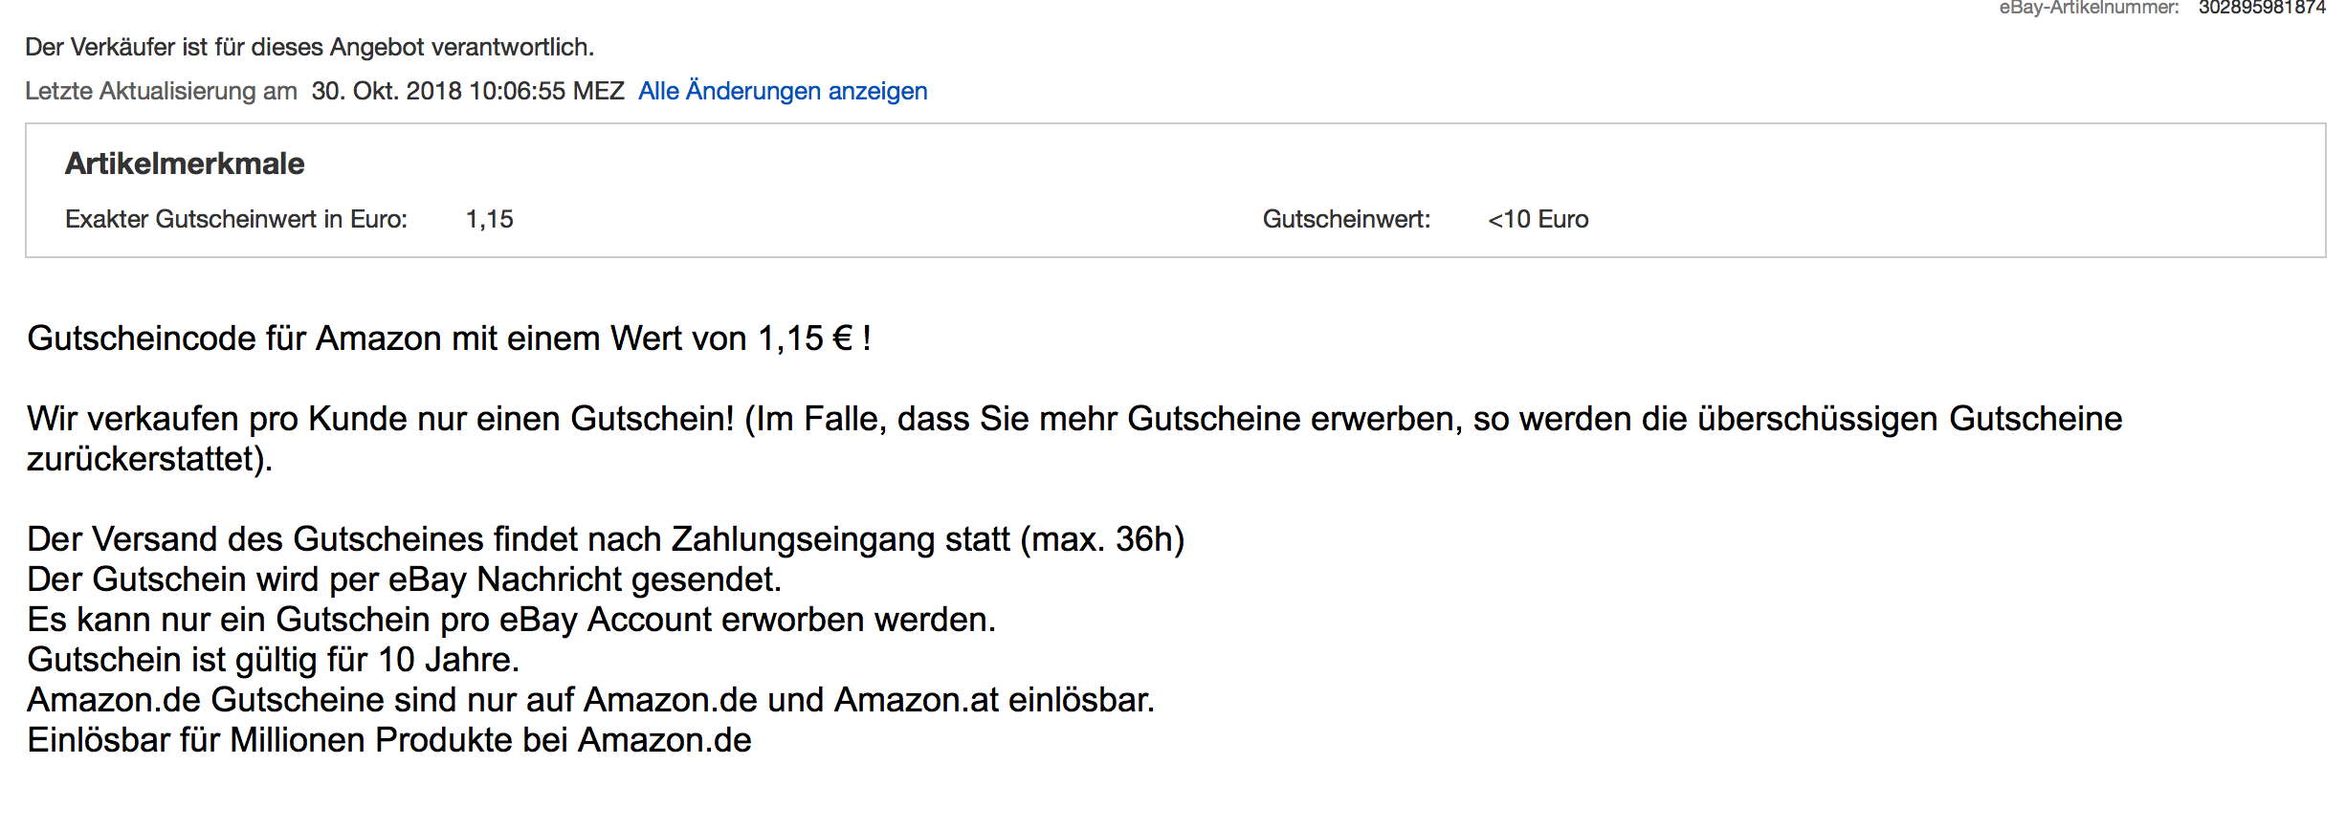Click the Gutscheinwert label
Viewport: 2346px width, 830px height.
coord(1346,219)
